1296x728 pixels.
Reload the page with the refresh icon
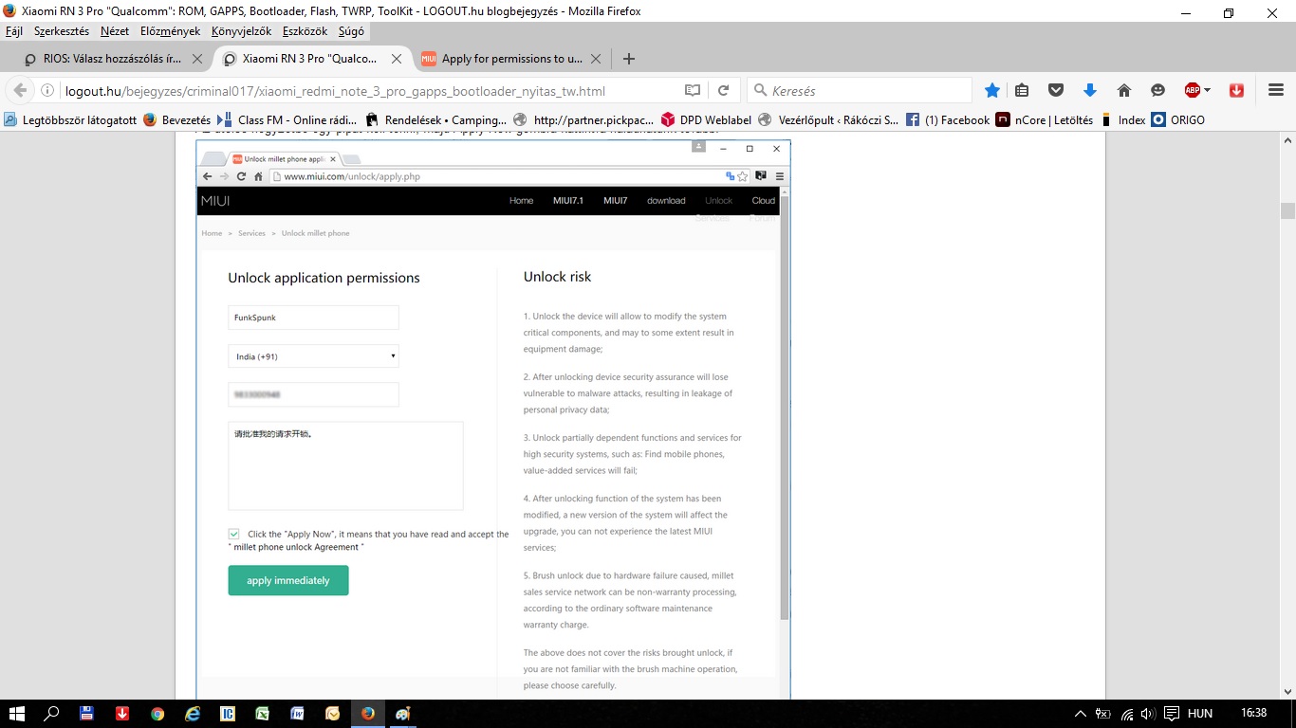click(723, 91)
